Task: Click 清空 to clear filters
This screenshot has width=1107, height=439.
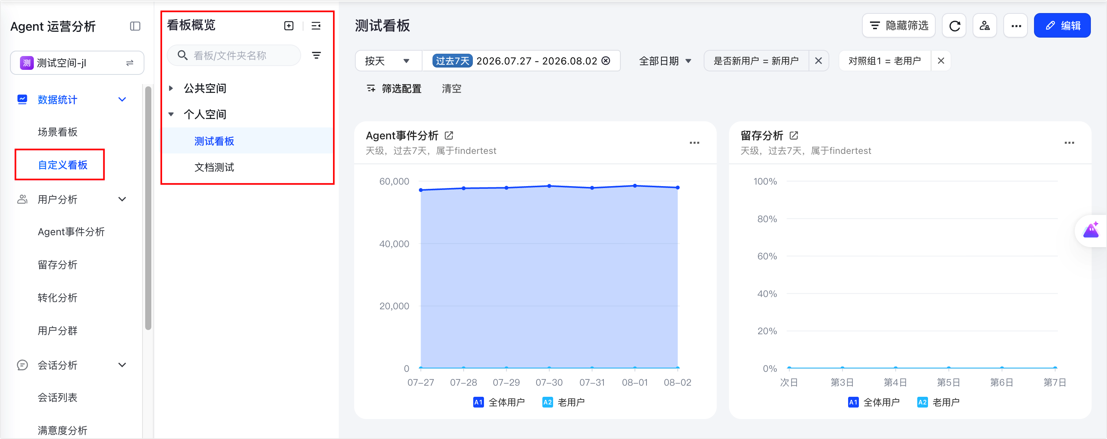Action: (451, 88)
